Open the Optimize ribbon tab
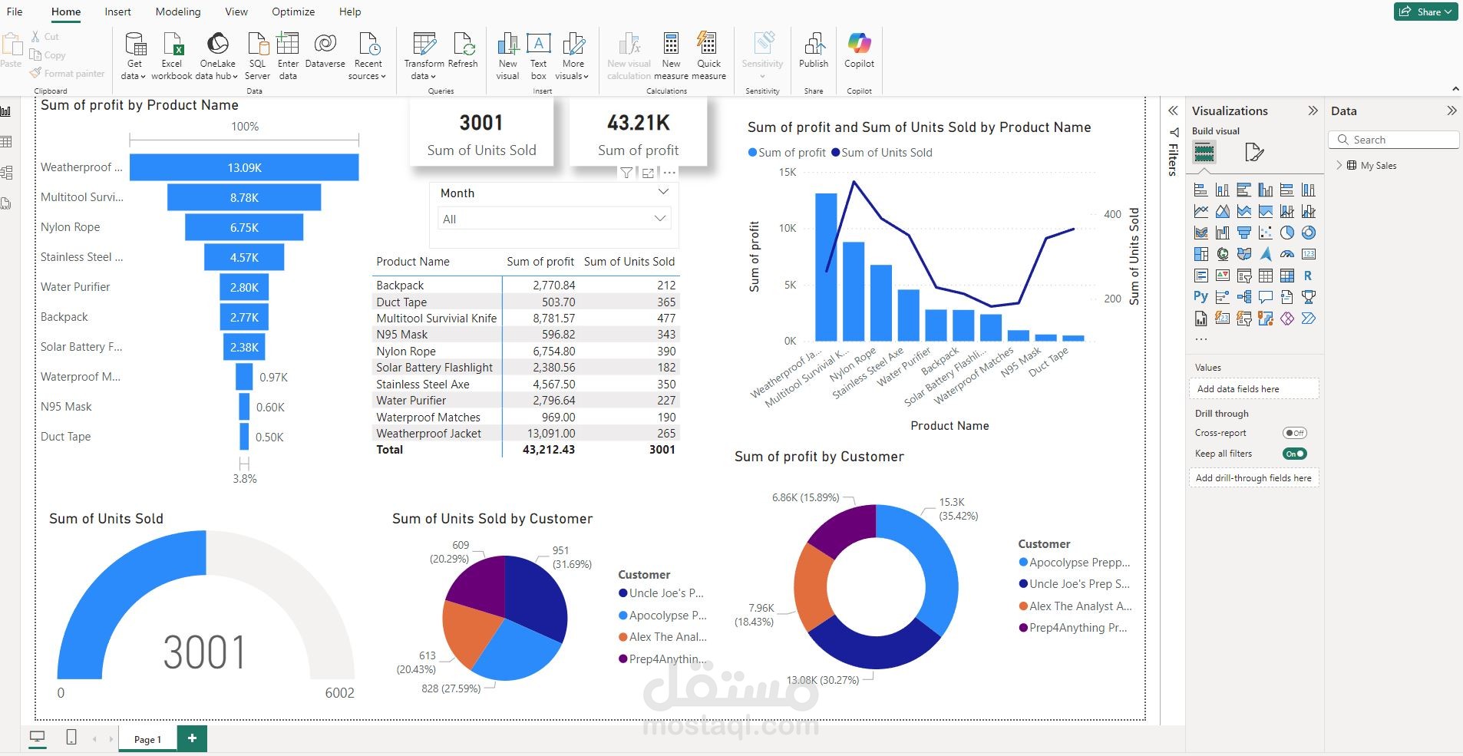Viewport: 1463px width, 756px height. tap(293, 12)
